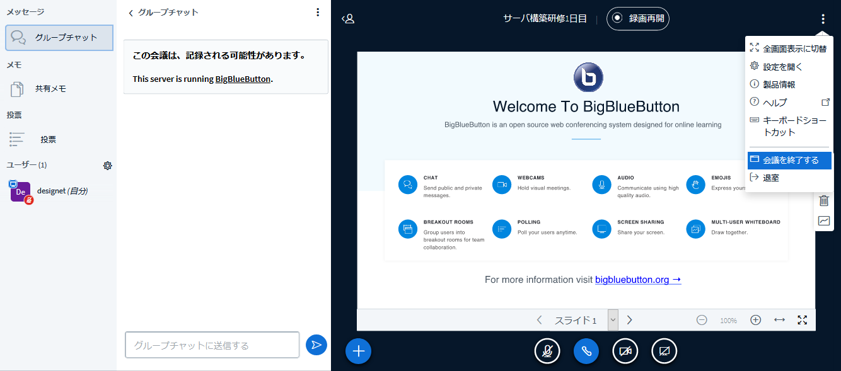This screenshot has height=371, width=841.
Task: Click the メッセージ section heading
Action: tap(25, 12)
